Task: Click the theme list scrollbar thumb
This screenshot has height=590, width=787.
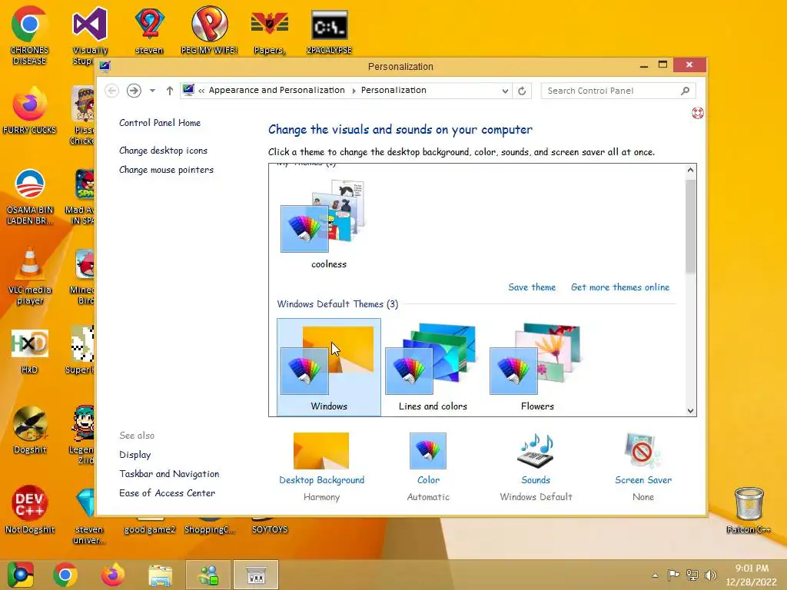Action: click(691, 227)
